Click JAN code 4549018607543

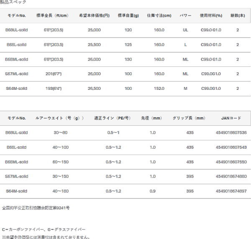click(x=231, y=147)
